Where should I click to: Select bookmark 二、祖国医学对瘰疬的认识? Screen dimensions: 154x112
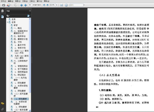(21, 32)
